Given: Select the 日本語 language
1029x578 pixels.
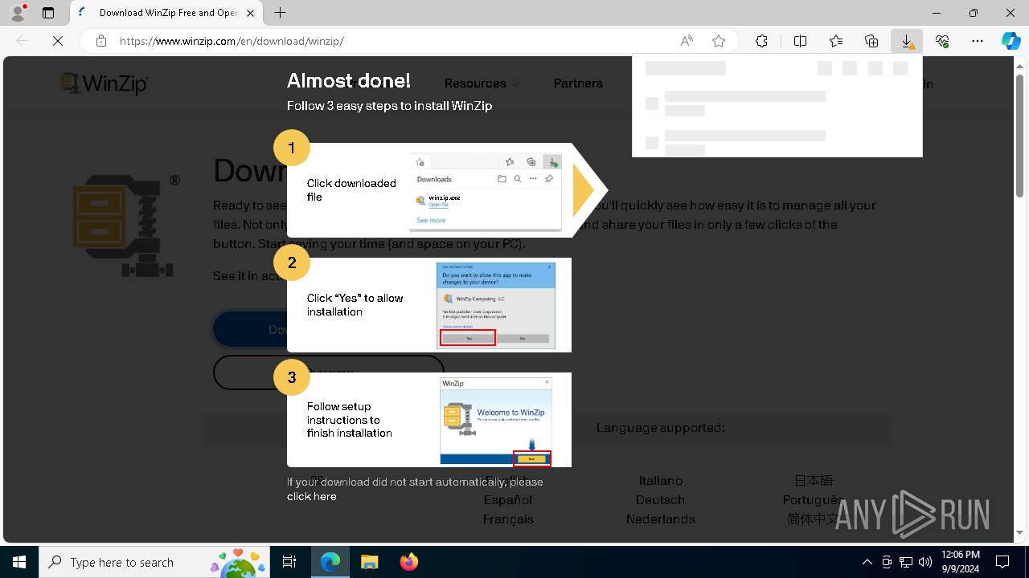Looking at the screenshot, I should 814,480.
